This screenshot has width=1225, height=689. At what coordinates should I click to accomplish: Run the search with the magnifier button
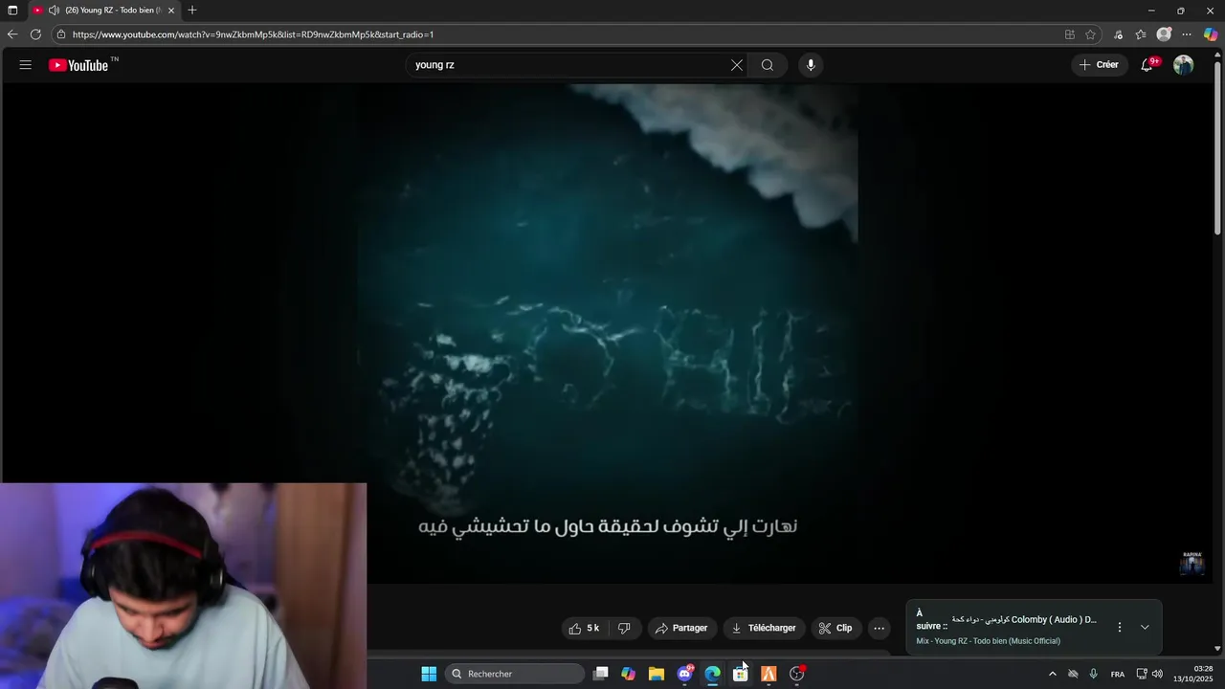[x=768, y=65]
